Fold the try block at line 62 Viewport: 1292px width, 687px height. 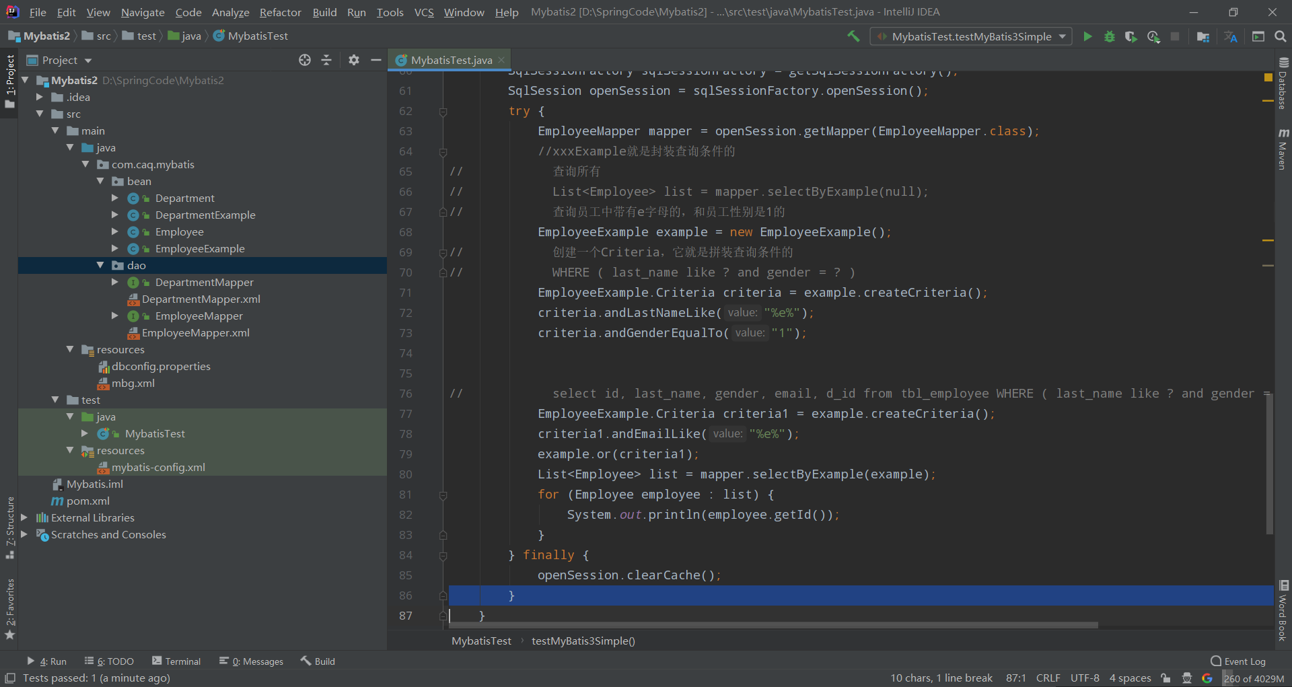click(443, 112)
